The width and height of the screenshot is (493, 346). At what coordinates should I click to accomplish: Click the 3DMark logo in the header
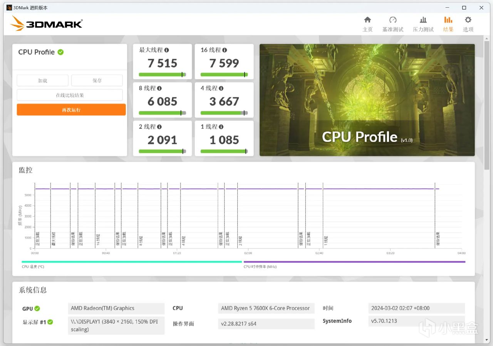46,23
